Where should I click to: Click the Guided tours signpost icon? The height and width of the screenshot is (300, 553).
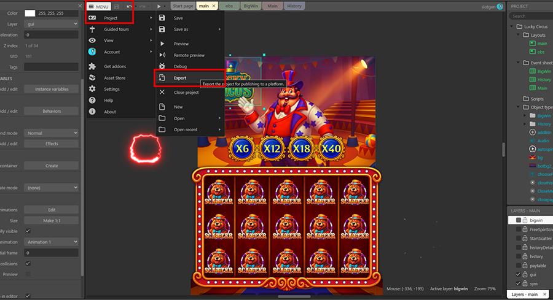[x=92, y=29]
